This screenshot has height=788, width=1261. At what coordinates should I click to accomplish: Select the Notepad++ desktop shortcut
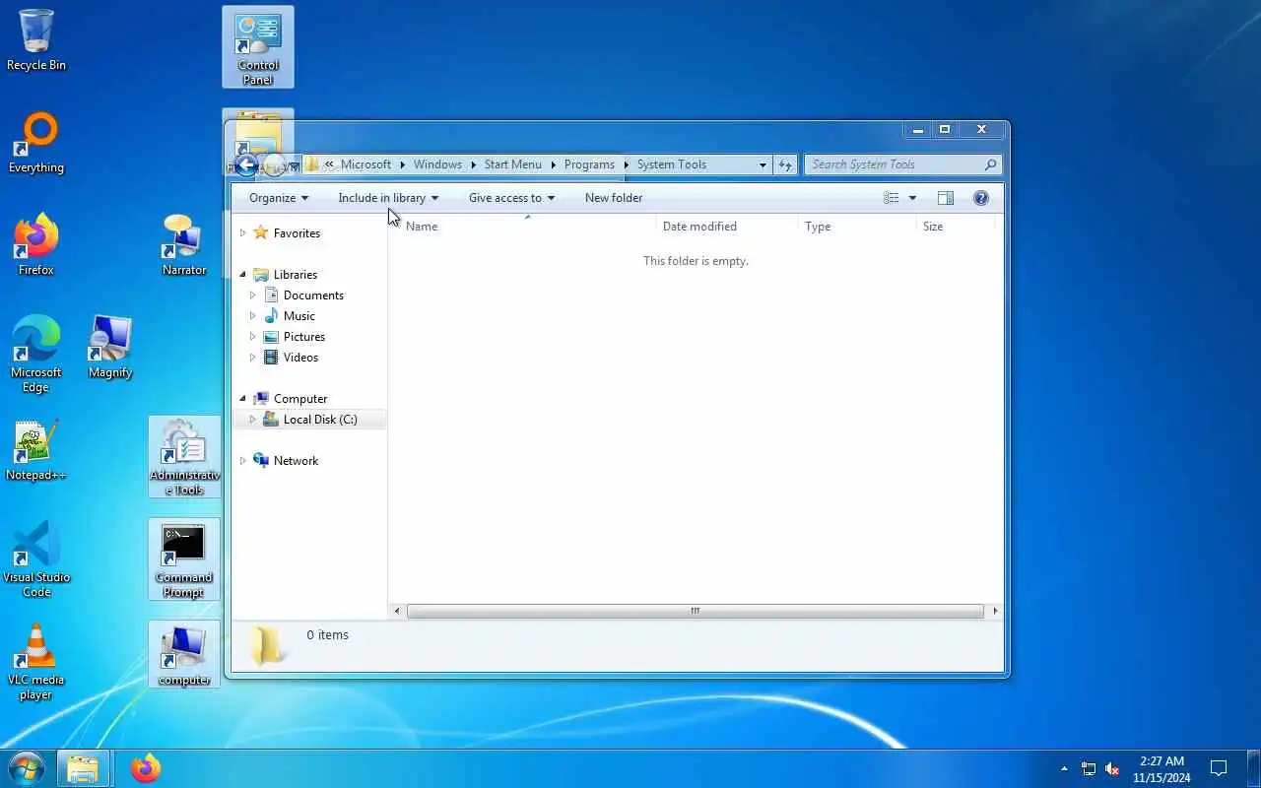tap(36, 450)
